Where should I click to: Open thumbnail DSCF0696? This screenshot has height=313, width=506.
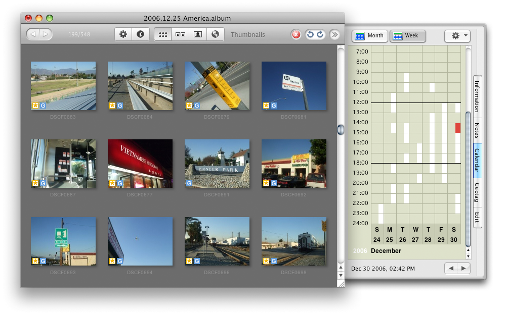click(217, 241)
